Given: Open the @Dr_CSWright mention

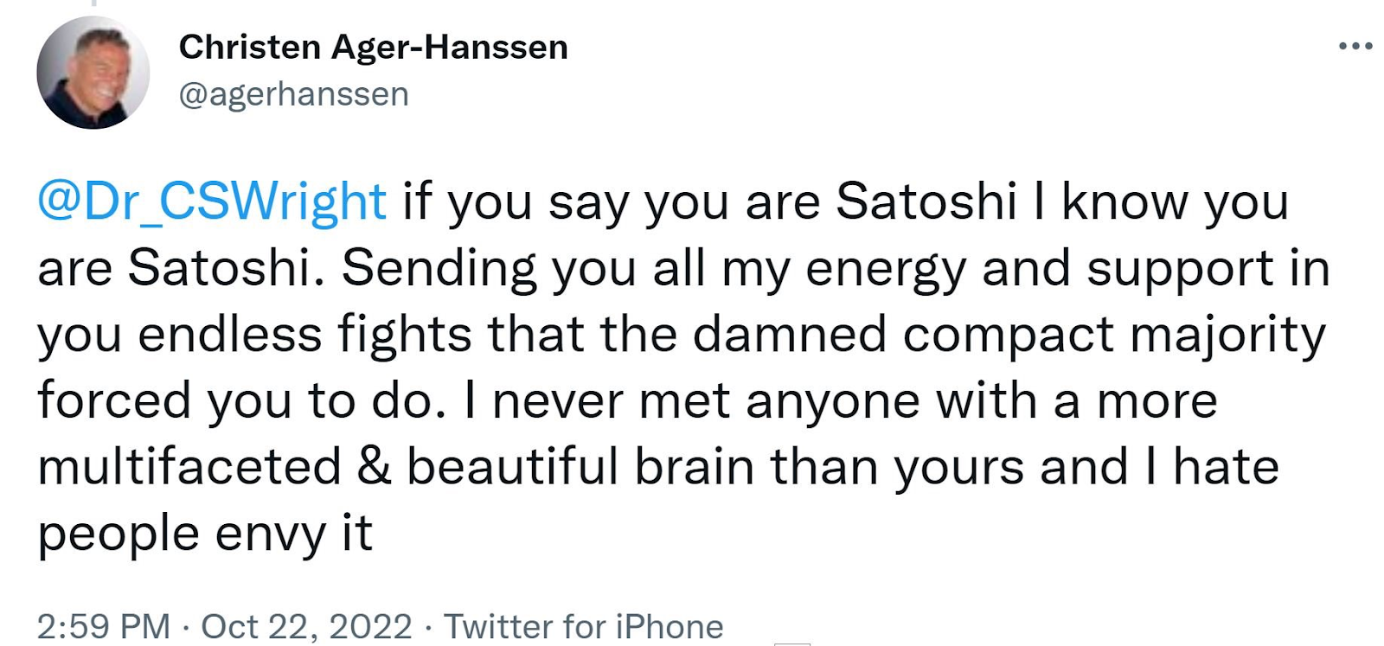Looking at the screenshot, I should point(212,202).
